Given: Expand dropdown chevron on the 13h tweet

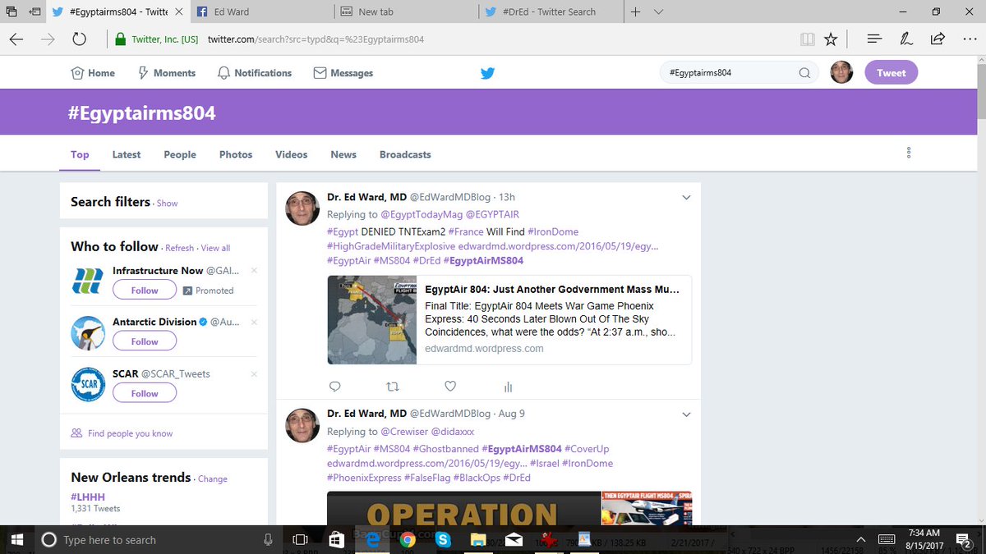Looking at the screenshot, I should tap(687, 197).
